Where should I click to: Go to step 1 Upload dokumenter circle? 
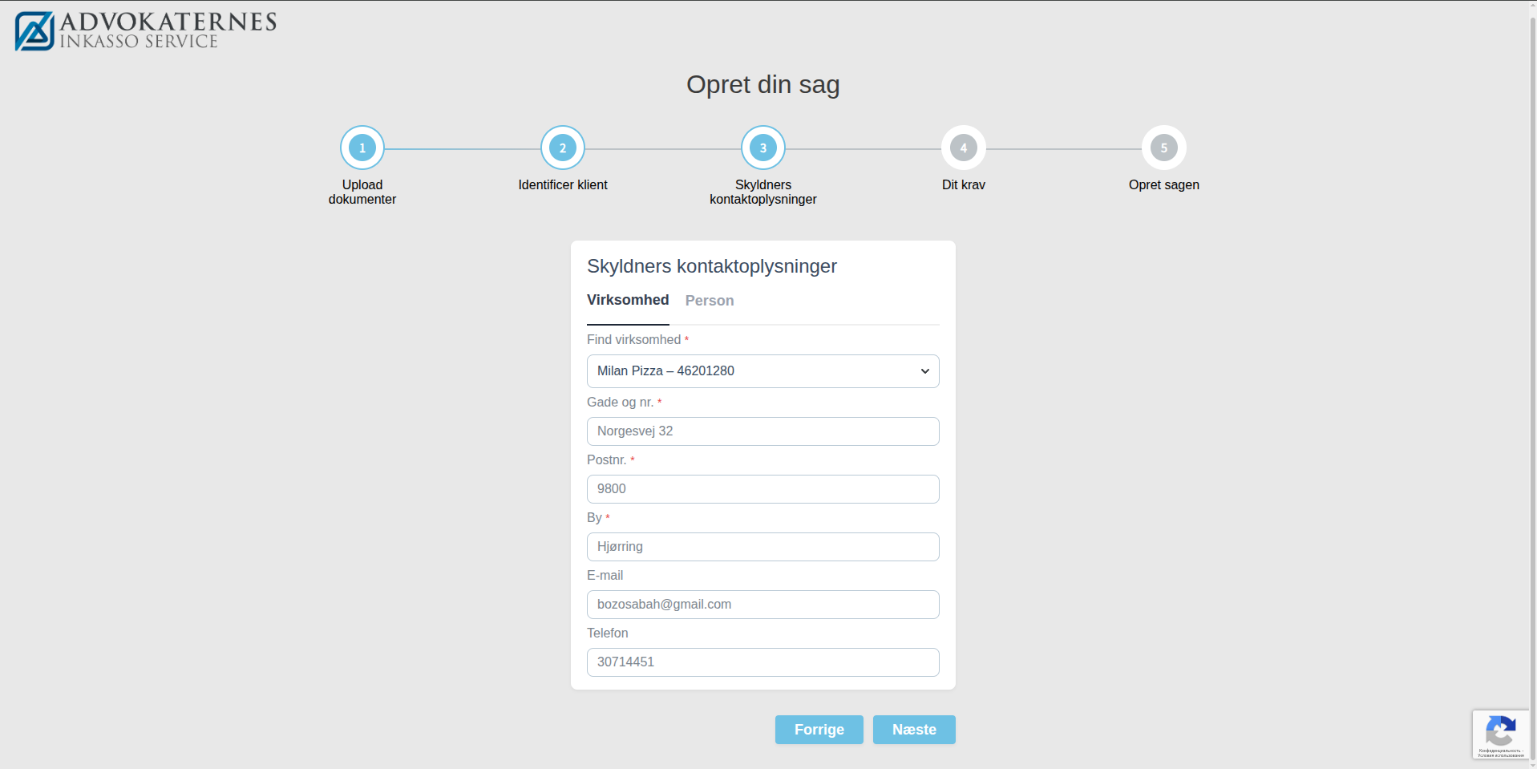(362, 148)
